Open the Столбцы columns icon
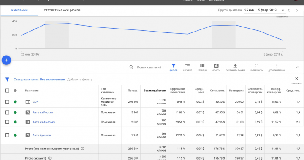The width and height of the screenshot is (304, 160). [202, 67]
